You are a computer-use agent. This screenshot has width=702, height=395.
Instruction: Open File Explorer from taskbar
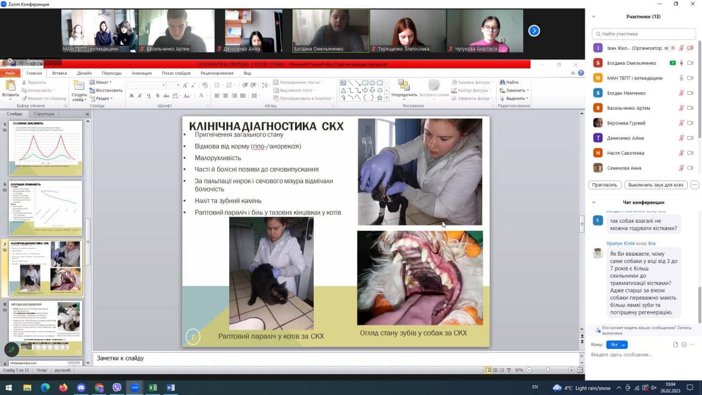(27, 387)
